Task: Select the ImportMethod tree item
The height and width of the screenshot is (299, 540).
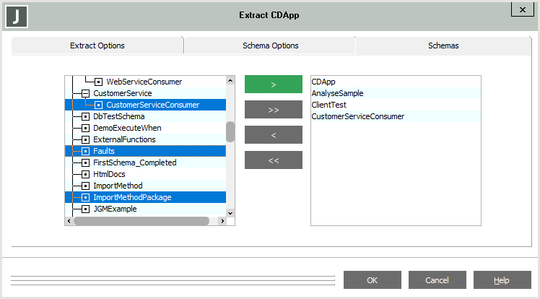Action: point(118,186)
